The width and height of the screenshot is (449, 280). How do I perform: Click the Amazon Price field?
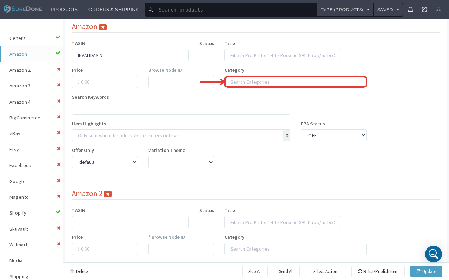tap(105, 82)
